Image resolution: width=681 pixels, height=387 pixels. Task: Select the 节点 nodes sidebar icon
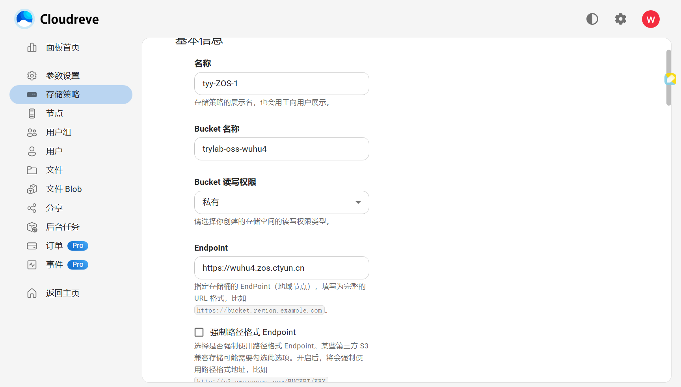(32, 113)
